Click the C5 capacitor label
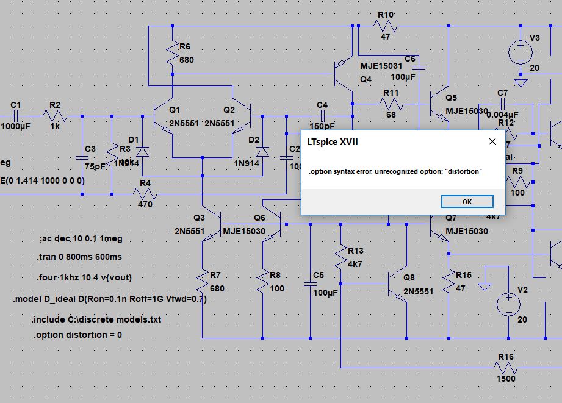The image size is (562, 403). point(319,275)
